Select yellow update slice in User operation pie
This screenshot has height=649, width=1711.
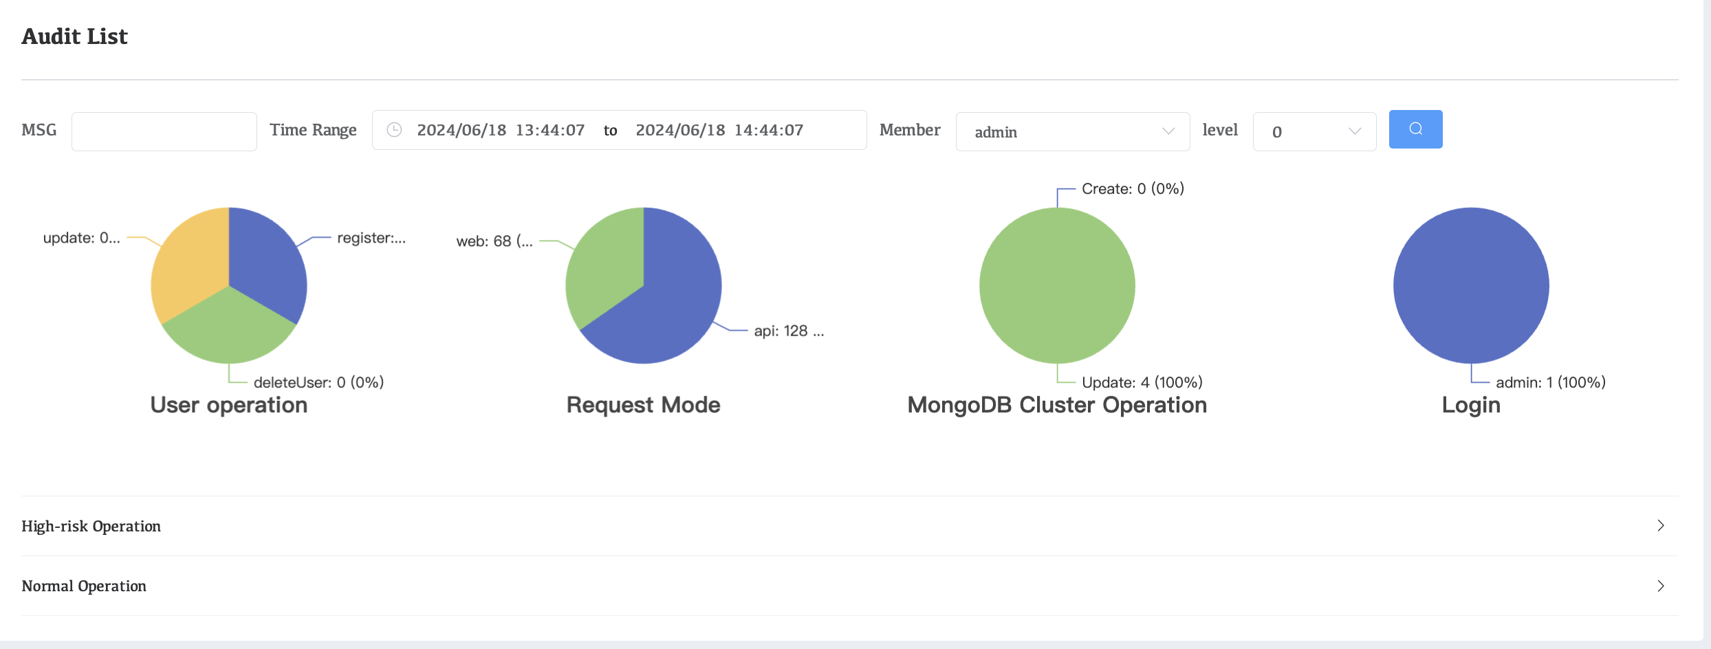pyautogui.click(x=189, y=265)
